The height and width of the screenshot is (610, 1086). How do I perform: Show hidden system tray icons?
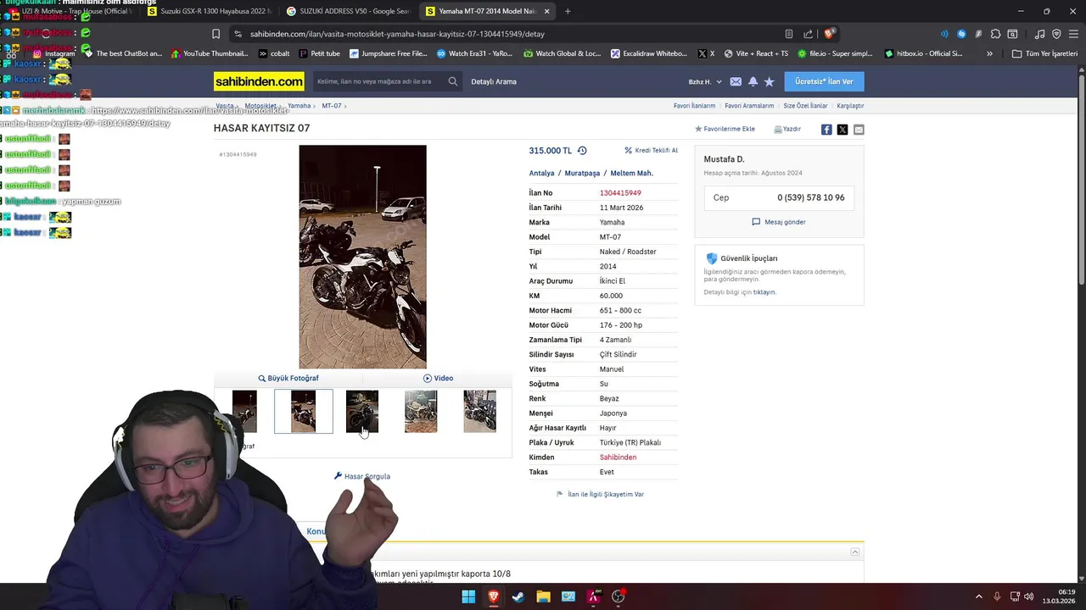tap(978, 596)
